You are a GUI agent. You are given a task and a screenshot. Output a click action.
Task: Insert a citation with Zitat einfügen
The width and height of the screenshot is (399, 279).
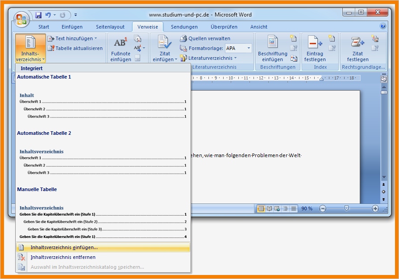pos(164,47)
